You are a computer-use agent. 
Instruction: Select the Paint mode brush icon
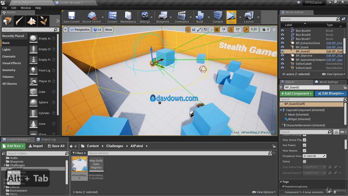19,21
